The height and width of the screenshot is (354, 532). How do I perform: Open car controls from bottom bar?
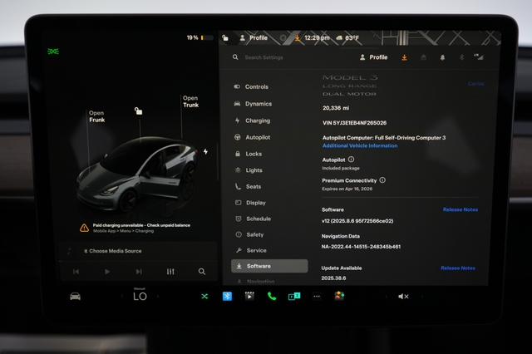pyautogui.click(x=76, y=297)
